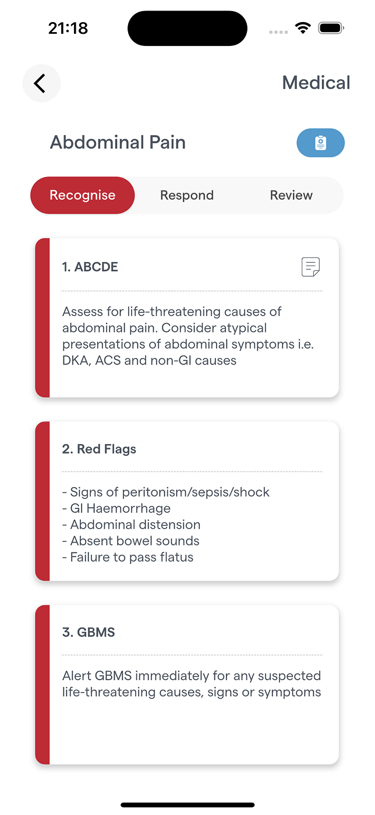Open the 2. Red Flags card

[x=99, y=449]
